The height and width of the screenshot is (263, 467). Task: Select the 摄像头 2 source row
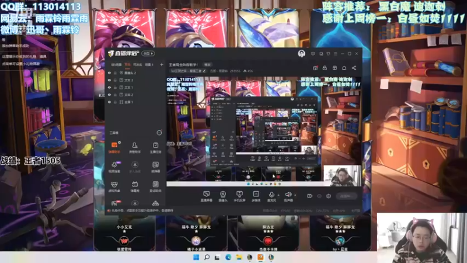pyautogui.click(x=135, y=72)
